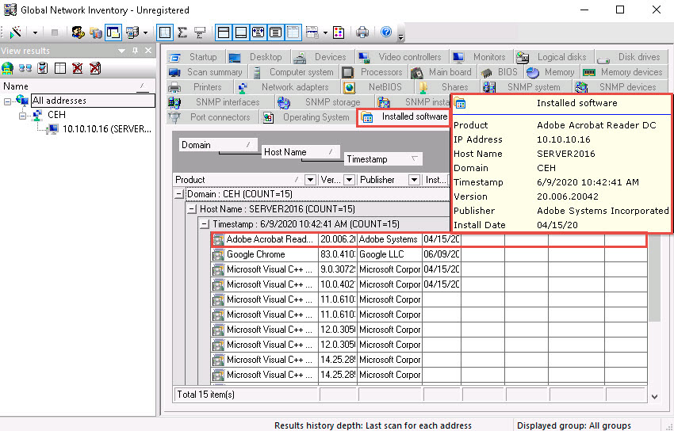Click the scroll down arrow at list bottom

pyautogui.click(x=654, y=397)
